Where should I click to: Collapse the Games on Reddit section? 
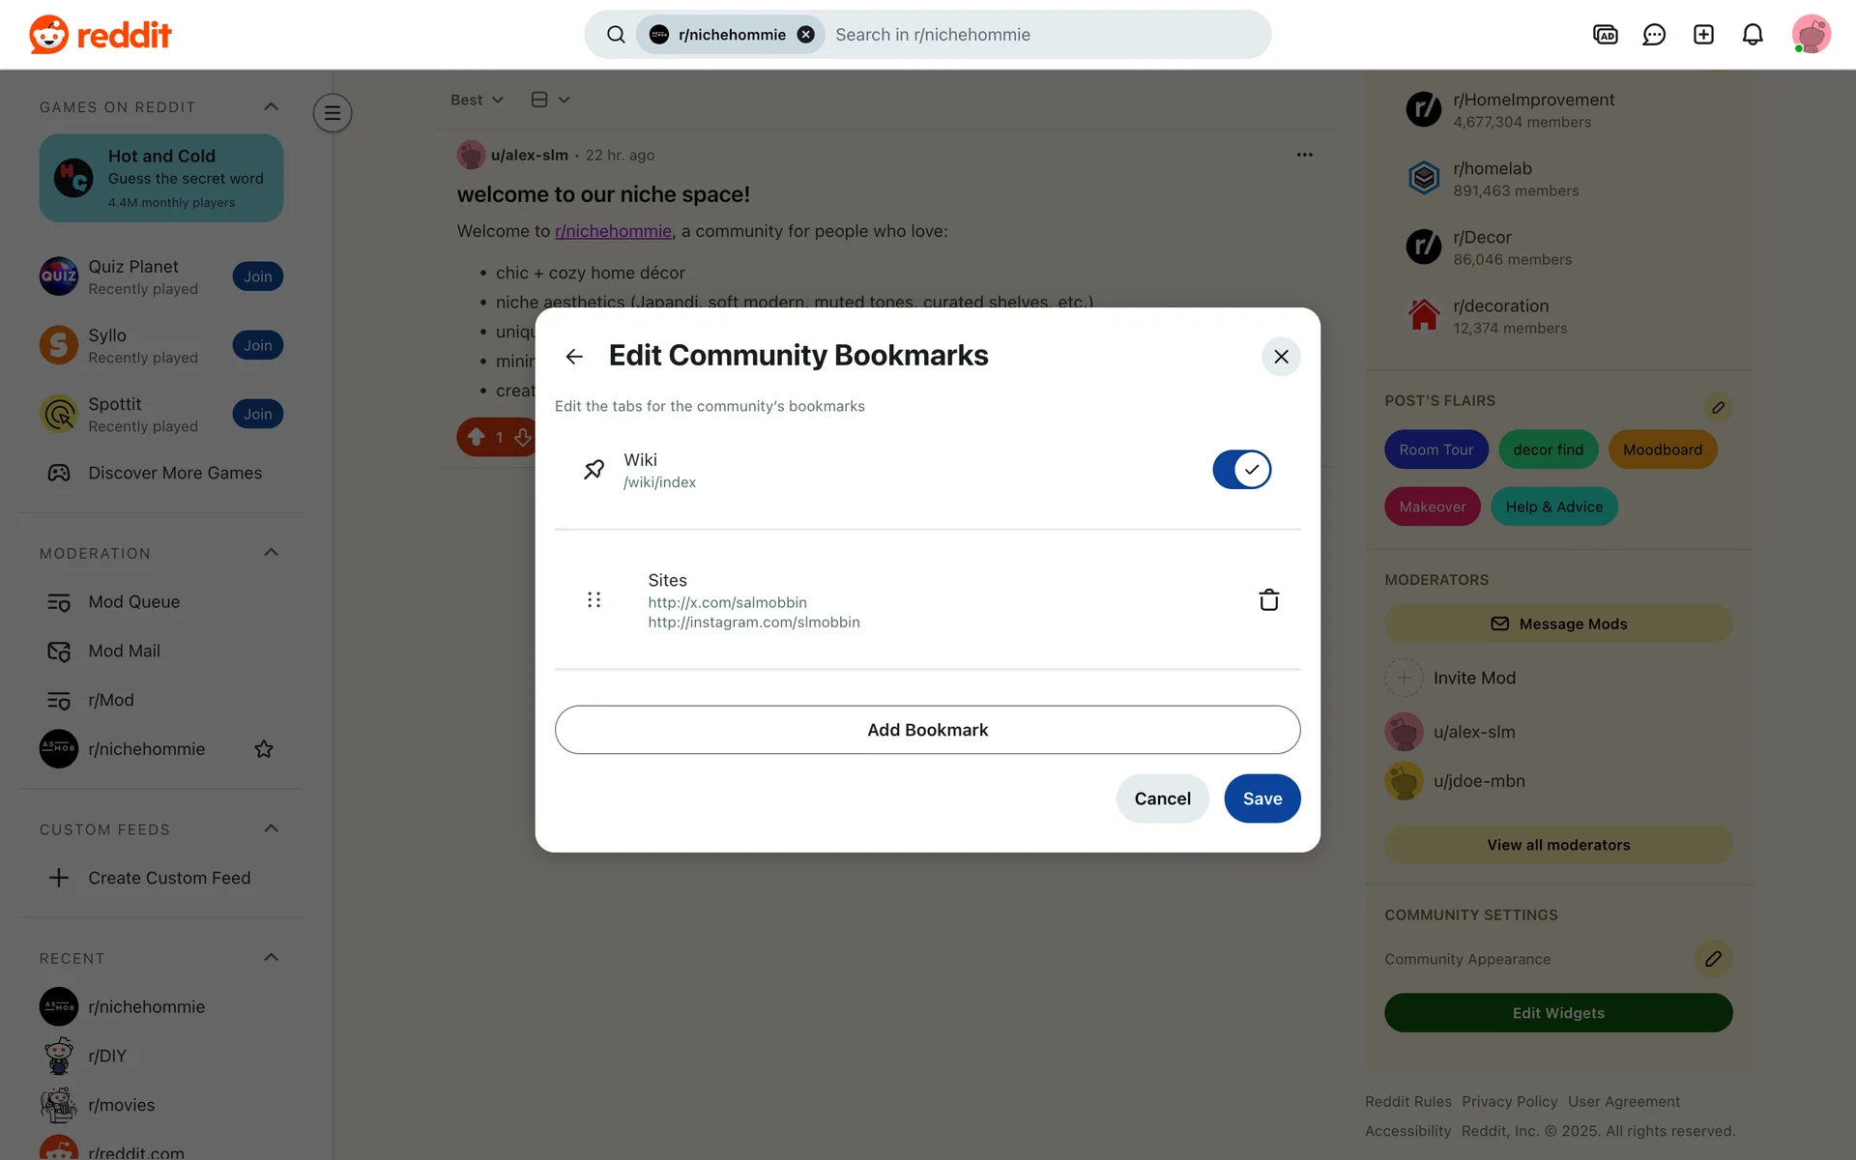click(x=271, y=106)
